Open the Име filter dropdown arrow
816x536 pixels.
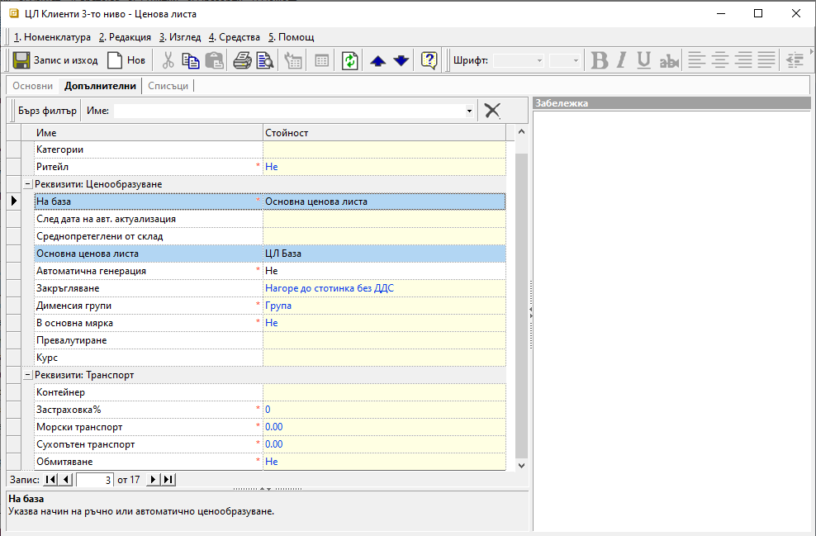tap(469, 111)
